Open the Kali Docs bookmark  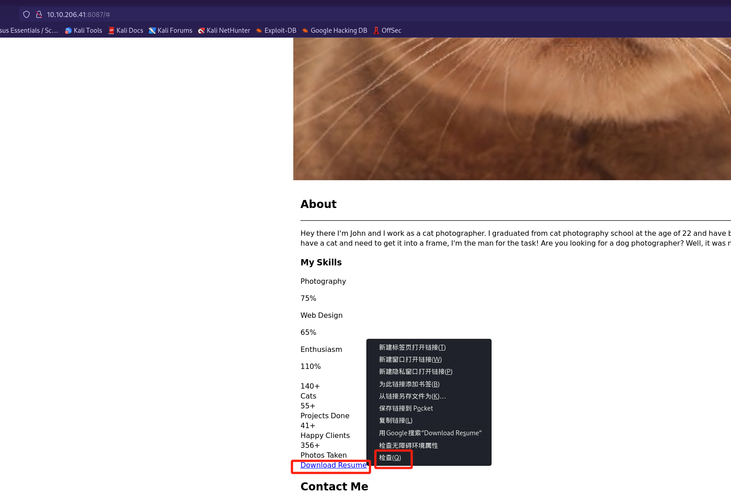coord(126,30)
